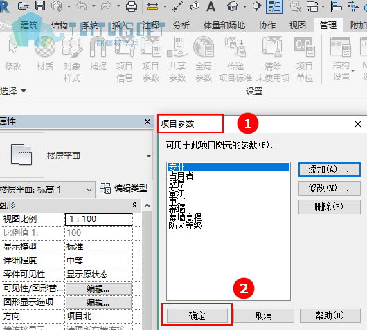The width and height of the screenshot is (367, 330).
Task: Select 防火等级 in parameter list
Action: click(228, 225)
